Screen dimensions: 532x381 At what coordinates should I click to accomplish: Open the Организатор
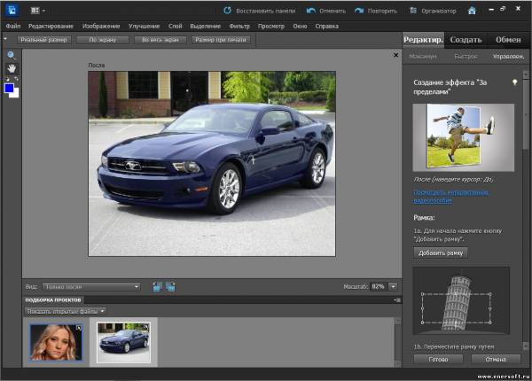click(433, 11)
